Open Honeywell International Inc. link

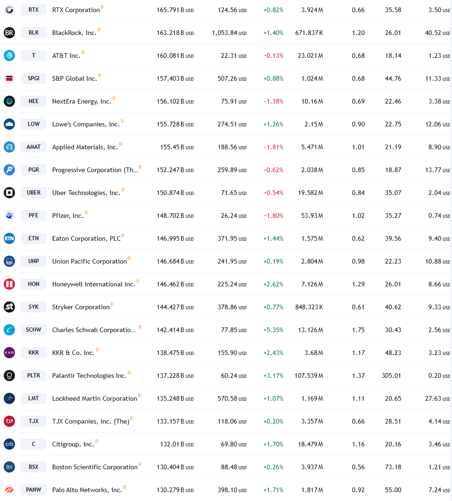pyautogui.click(x=94, y=285)
